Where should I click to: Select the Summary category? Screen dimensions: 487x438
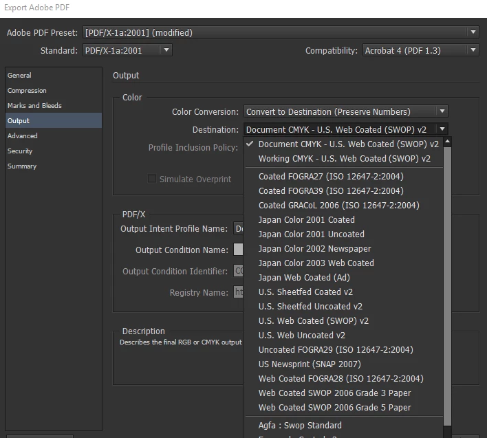tap(54, 166)
